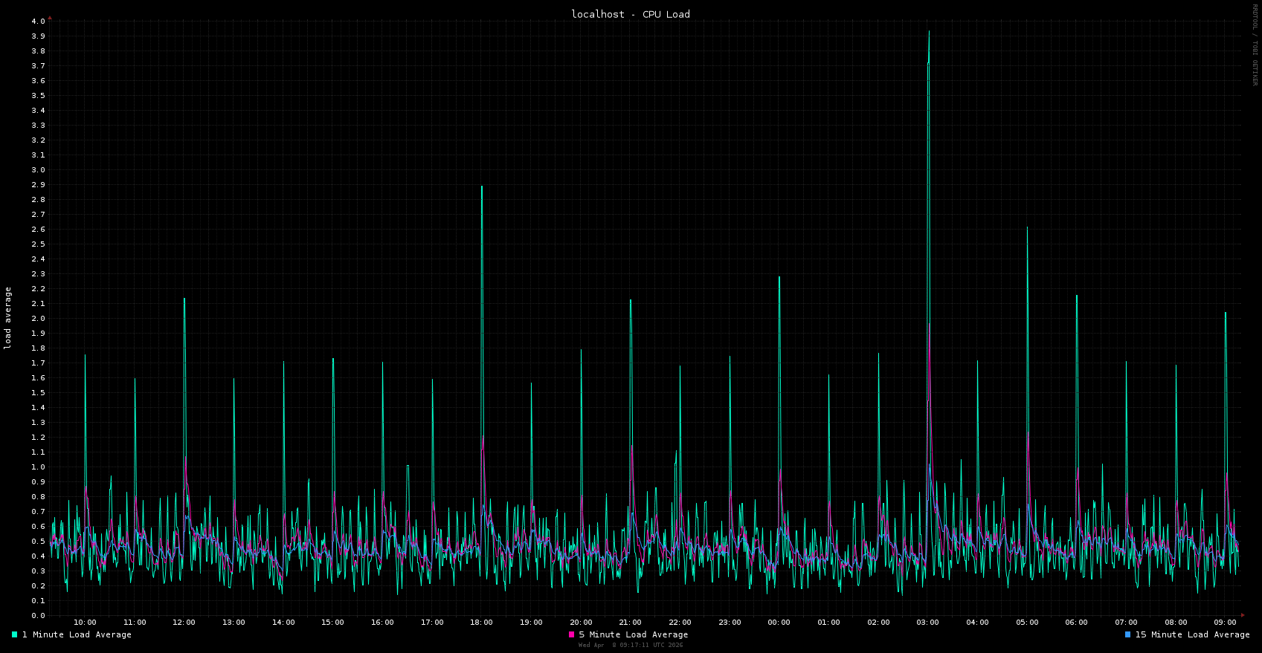Click the vertical 'load average' axis label
1262x653 pixels.
click(8, 318)
